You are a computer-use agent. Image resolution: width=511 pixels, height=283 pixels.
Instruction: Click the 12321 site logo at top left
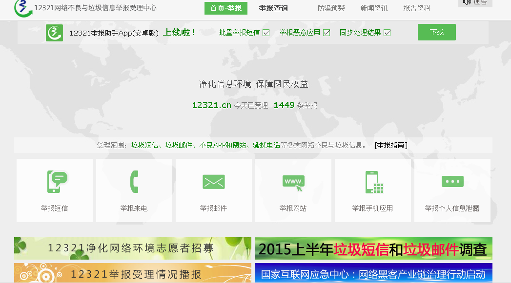[x=22, y=7]
